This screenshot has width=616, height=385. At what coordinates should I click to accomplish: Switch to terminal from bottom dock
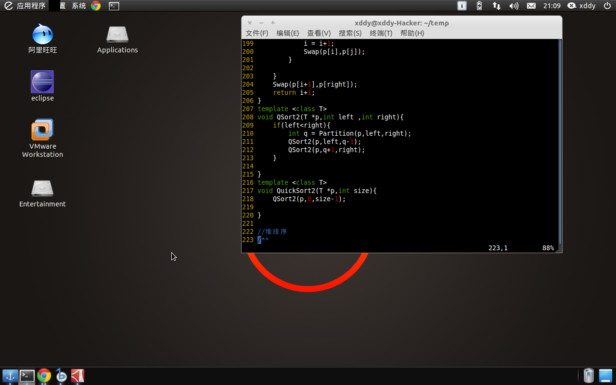point(27,376)
